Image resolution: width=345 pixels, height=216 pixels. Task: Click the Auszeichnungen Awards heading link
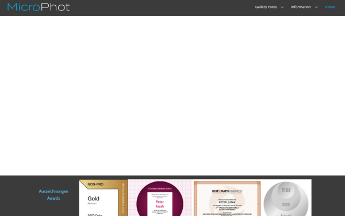(53, 195)
